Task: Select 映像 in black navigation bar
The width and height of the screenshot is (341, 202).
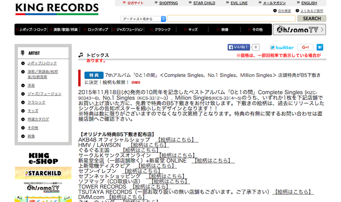Action: (x=223, y=30)
